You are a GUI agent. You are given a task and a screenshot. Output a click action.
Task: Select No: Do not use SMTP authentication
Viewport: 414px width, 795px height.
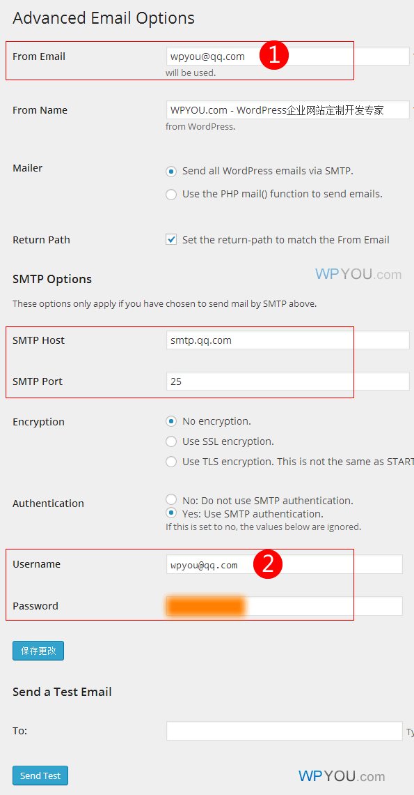pos(172,500)
